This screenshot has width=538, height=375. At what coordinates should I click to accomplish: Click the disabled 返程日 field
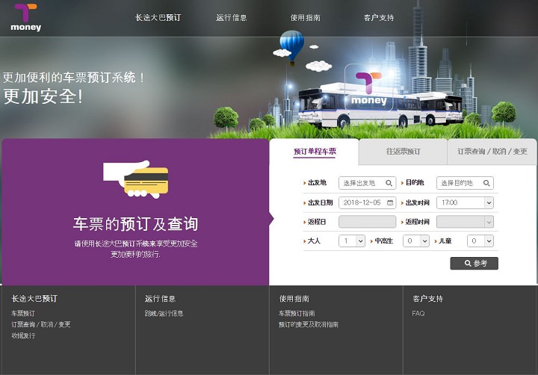click(367, 222)
